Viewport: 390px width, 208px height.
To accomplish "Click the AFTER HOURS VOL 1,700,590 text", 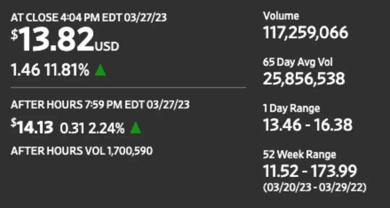I will [82, 151].
